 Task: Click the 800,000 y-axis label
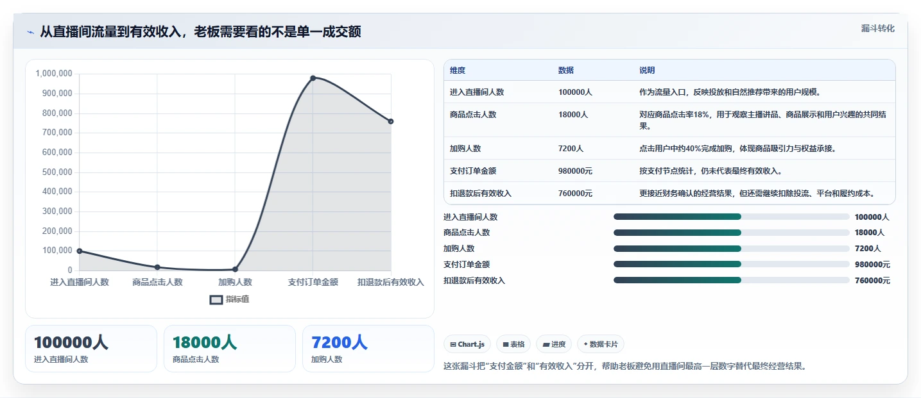[56, 113]
